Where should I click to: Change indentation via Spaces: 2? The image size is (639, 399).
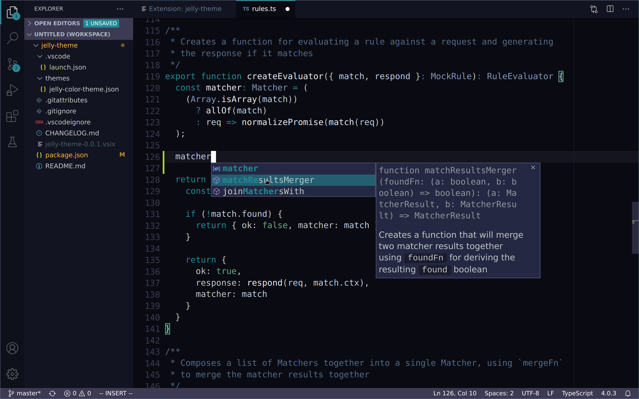[x=499, y=393]
